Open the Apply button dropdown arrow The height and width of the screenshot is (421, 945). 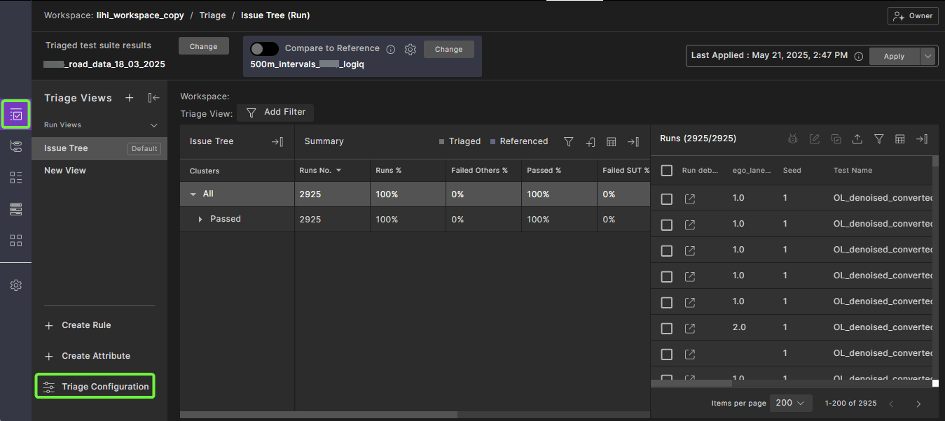point(927,57)
